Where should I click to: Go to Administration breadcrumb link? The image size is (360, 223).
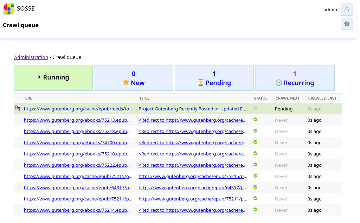31,57
